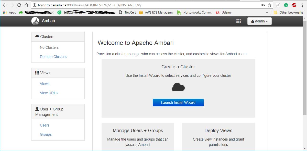This screenshot has height=151, width=307.
Task: Open the Chrome three-dot menu
Action: pyautogui.click(x=302, y=5)
